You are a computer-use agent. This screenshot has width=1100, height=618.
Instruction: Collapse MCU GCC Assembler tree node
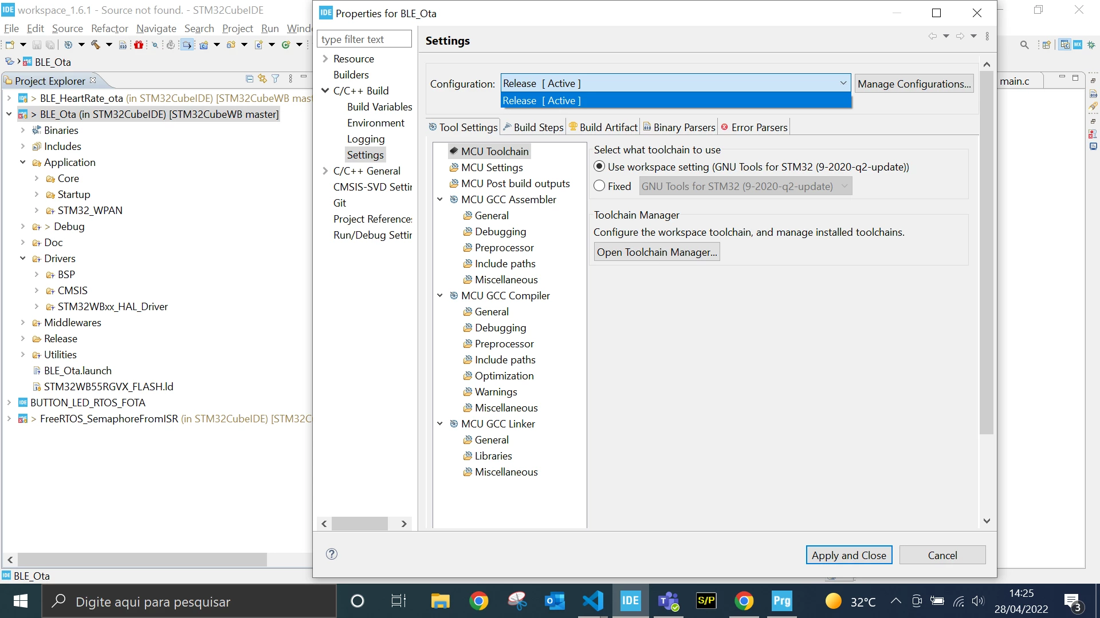(x=440, y=200)
